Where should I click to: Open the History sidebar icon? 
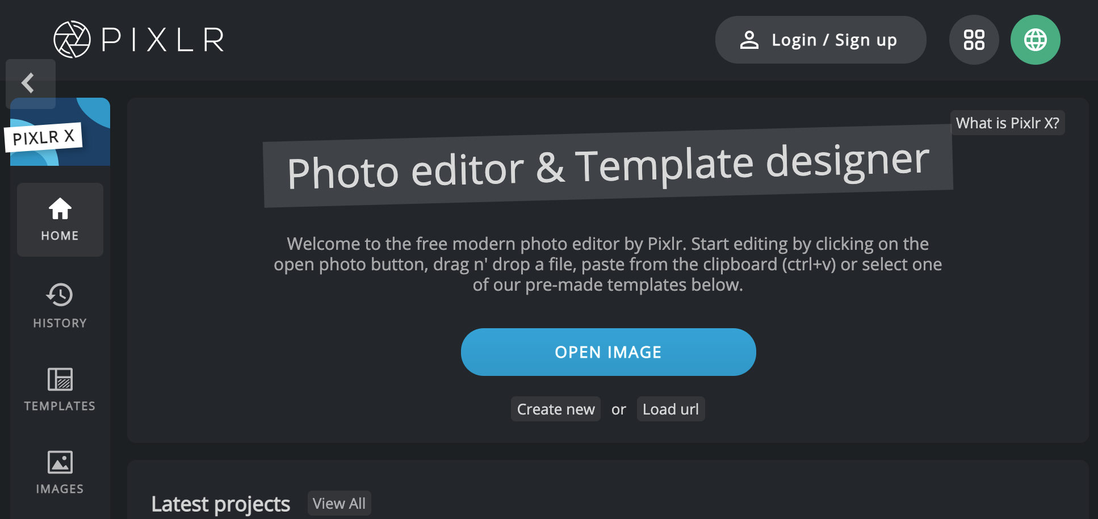[60, 305]
